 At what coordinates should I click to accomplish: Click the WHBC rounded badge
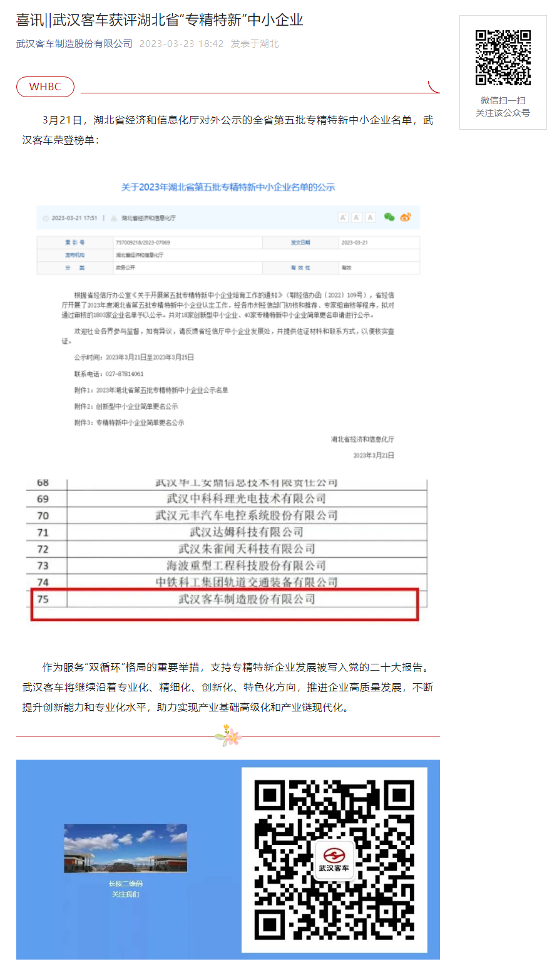(45, 87)
